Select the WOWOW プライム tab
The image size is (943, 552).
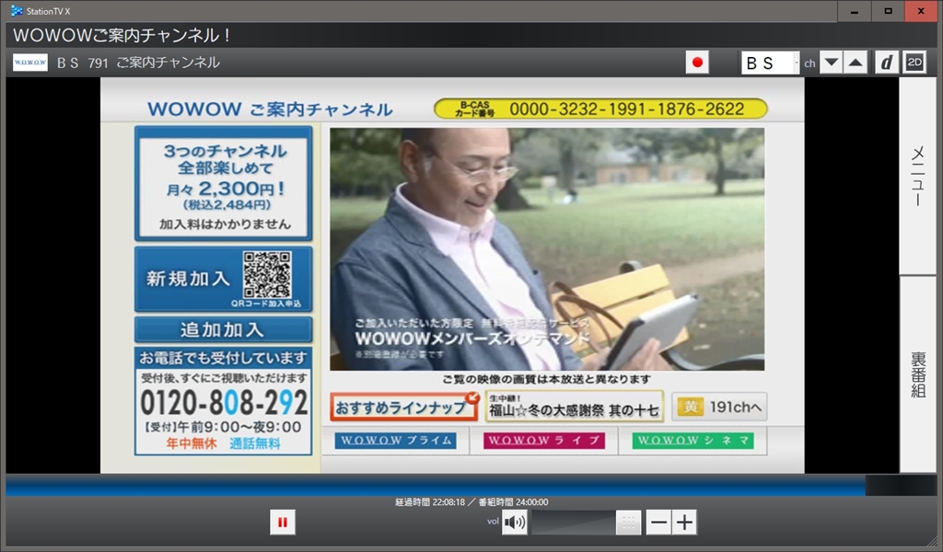pos(396,441)
